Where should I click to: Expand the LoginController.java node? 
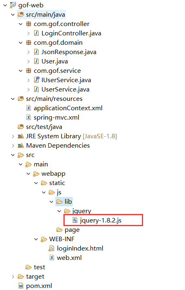[28, 33]
